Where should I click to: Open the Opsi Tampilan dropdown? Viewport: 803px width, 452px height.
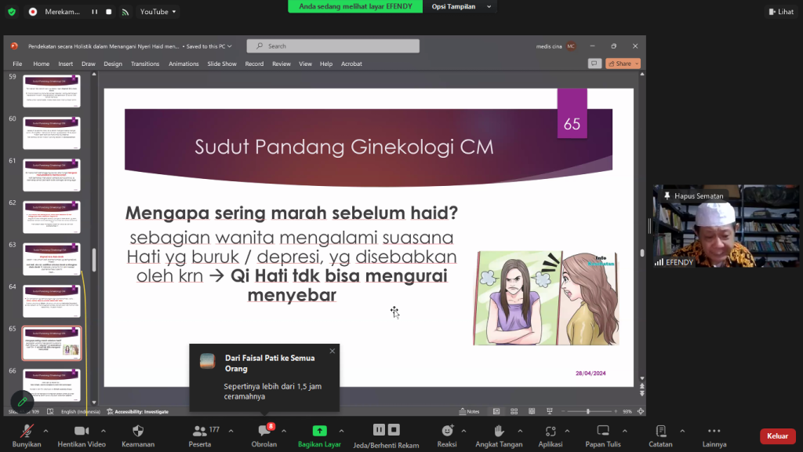click(461, 6)
